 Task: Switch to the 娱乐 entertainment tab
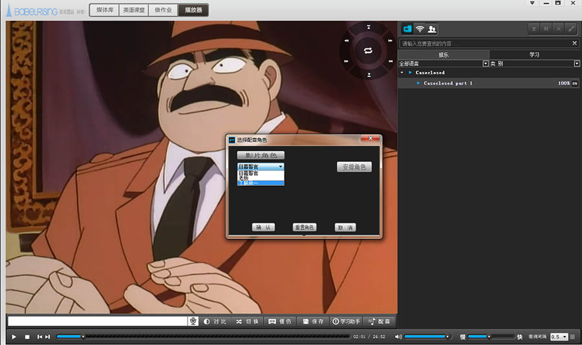pyautogui.click(x=444, y=55)
